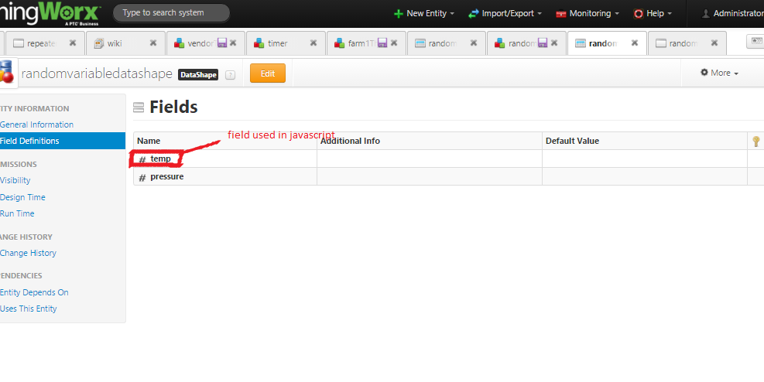
Task: Click the randomvariabledatashape entity icon
Action: pos(6,72)
